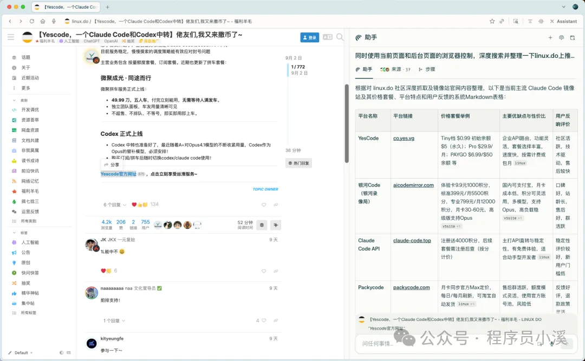This screenshot has width=585, height=361.
Task: Start a new assistant chat with plus
Action: (x=550, y=38)
